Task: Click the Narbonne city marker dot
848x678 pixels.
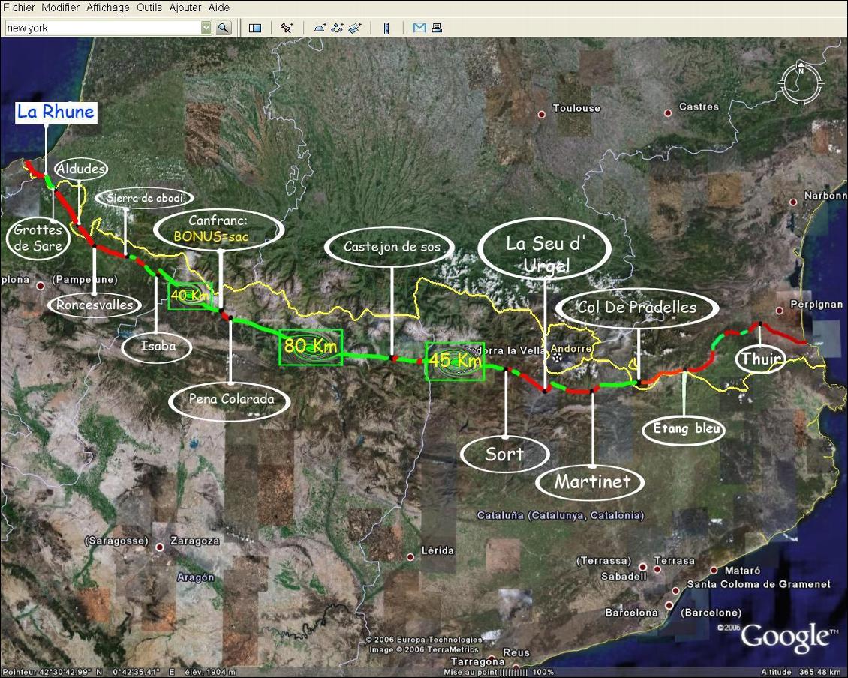Action: tap(793, 202)
